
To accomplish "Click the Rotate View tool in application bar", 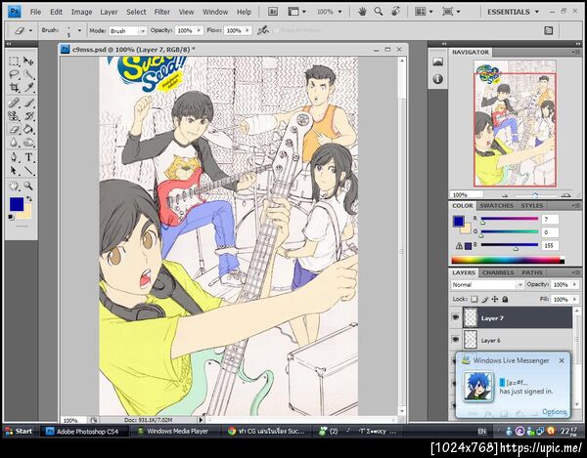I will point(395,12).
